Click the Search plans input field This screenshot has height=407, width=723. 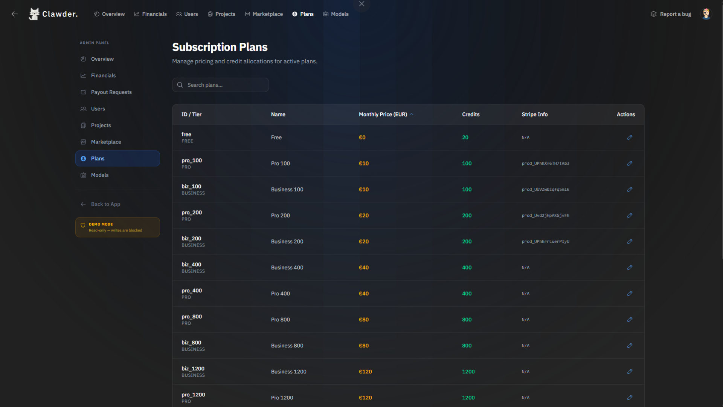tap(221, 85)
